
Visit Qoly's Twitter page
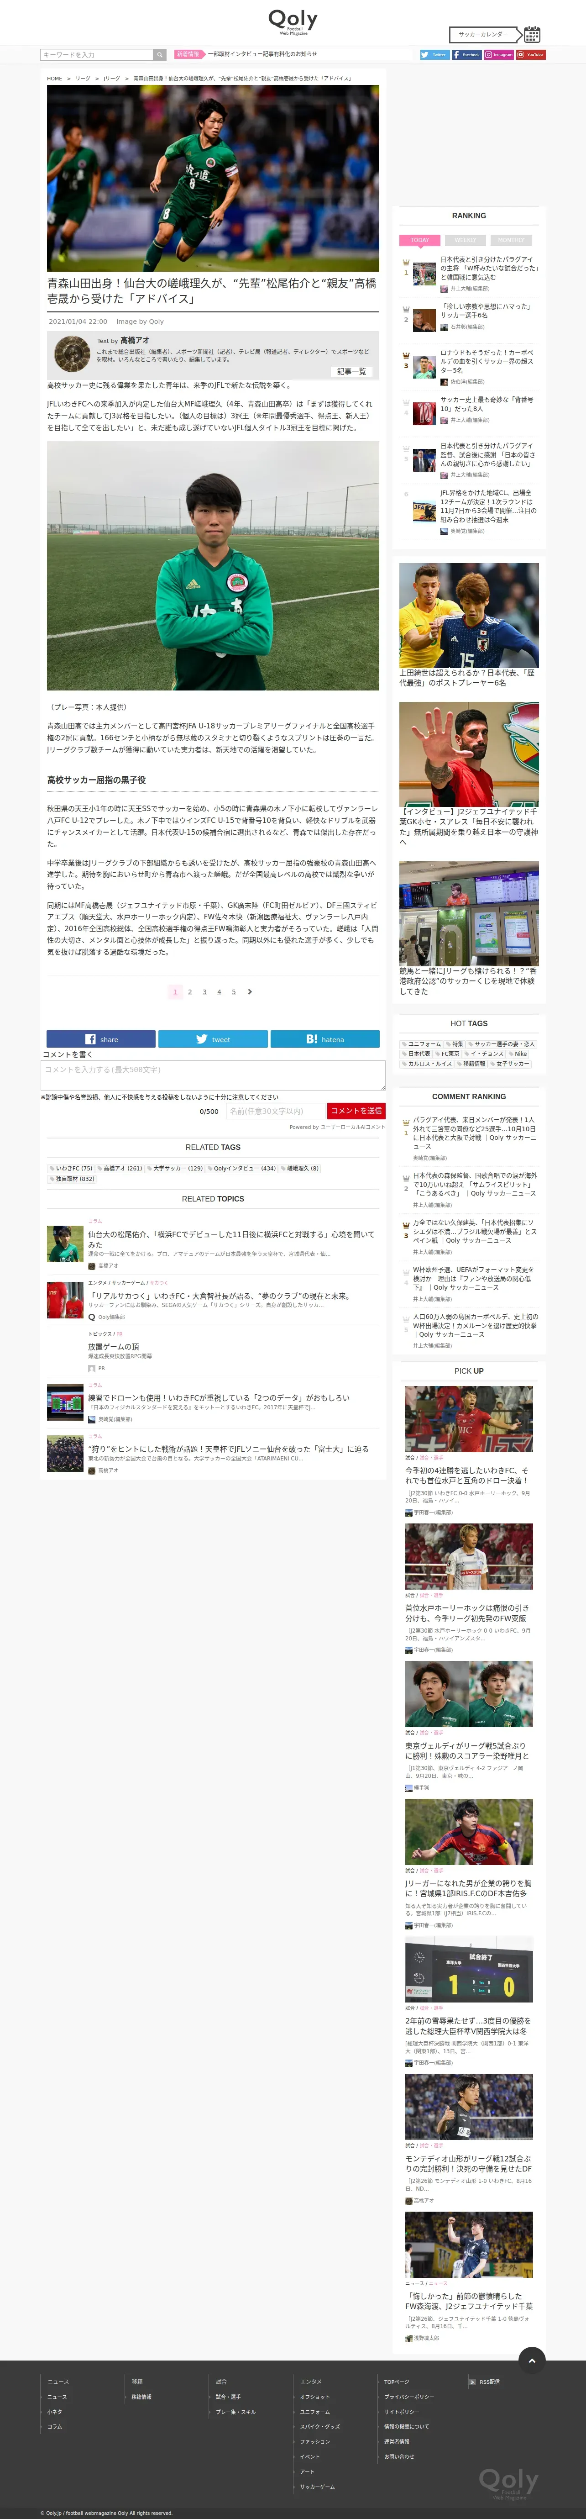[434, 55]
